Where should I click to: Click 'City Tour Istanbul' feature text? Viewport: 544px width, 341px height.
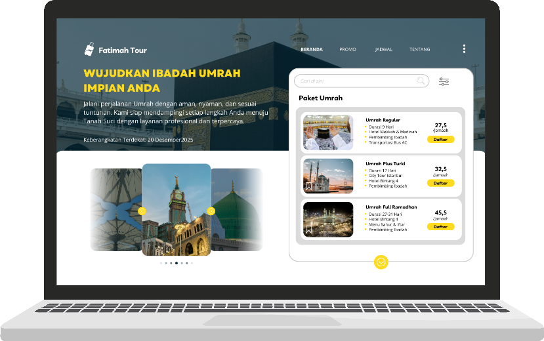pos(385,176)
